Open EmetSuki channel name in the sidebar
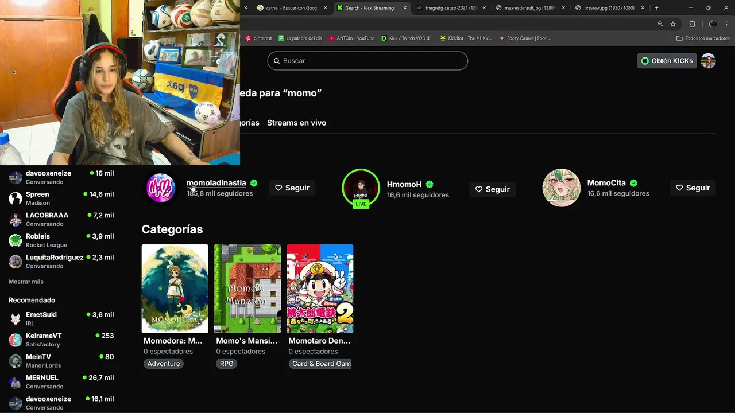Viewport: 735px width, 413px height. (x=41, y=315)
